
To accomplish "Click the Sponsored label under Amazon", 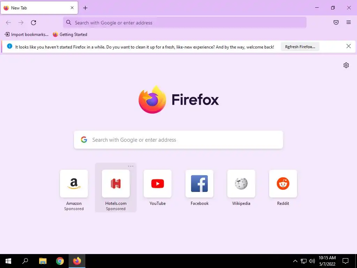I will (x=74, y=209).
